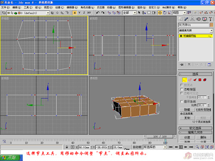Click Play Animation button
Image resolution: width=215 pixels, height=161 pixels.
tap(181, 147)
